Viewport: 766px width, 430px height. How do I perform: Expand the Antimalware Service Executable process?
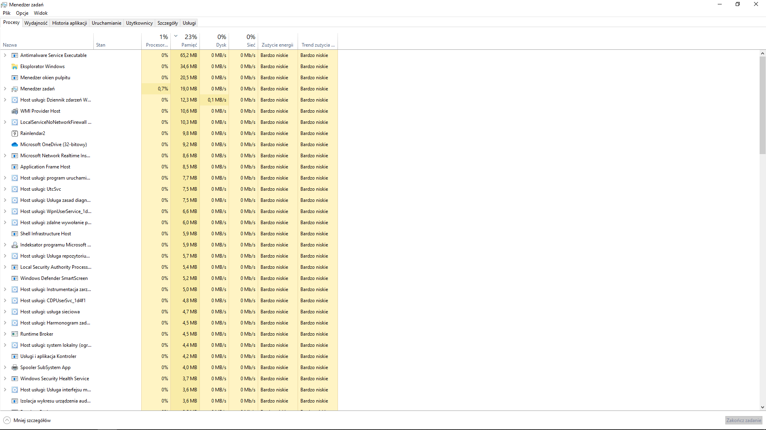[5, 55]
